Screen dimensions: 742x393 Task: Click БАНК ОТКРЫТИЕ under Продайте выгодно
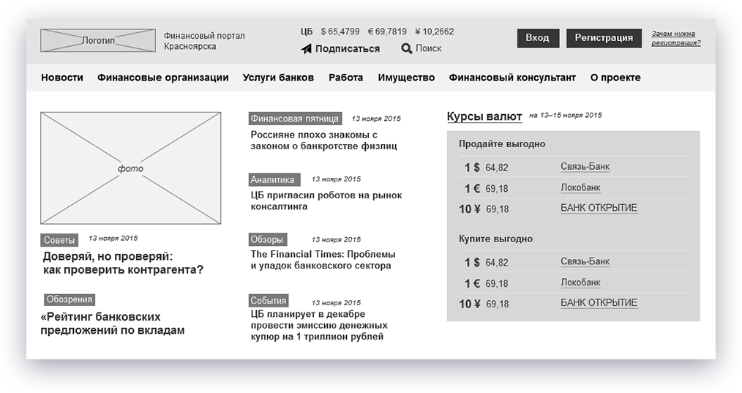599,208
